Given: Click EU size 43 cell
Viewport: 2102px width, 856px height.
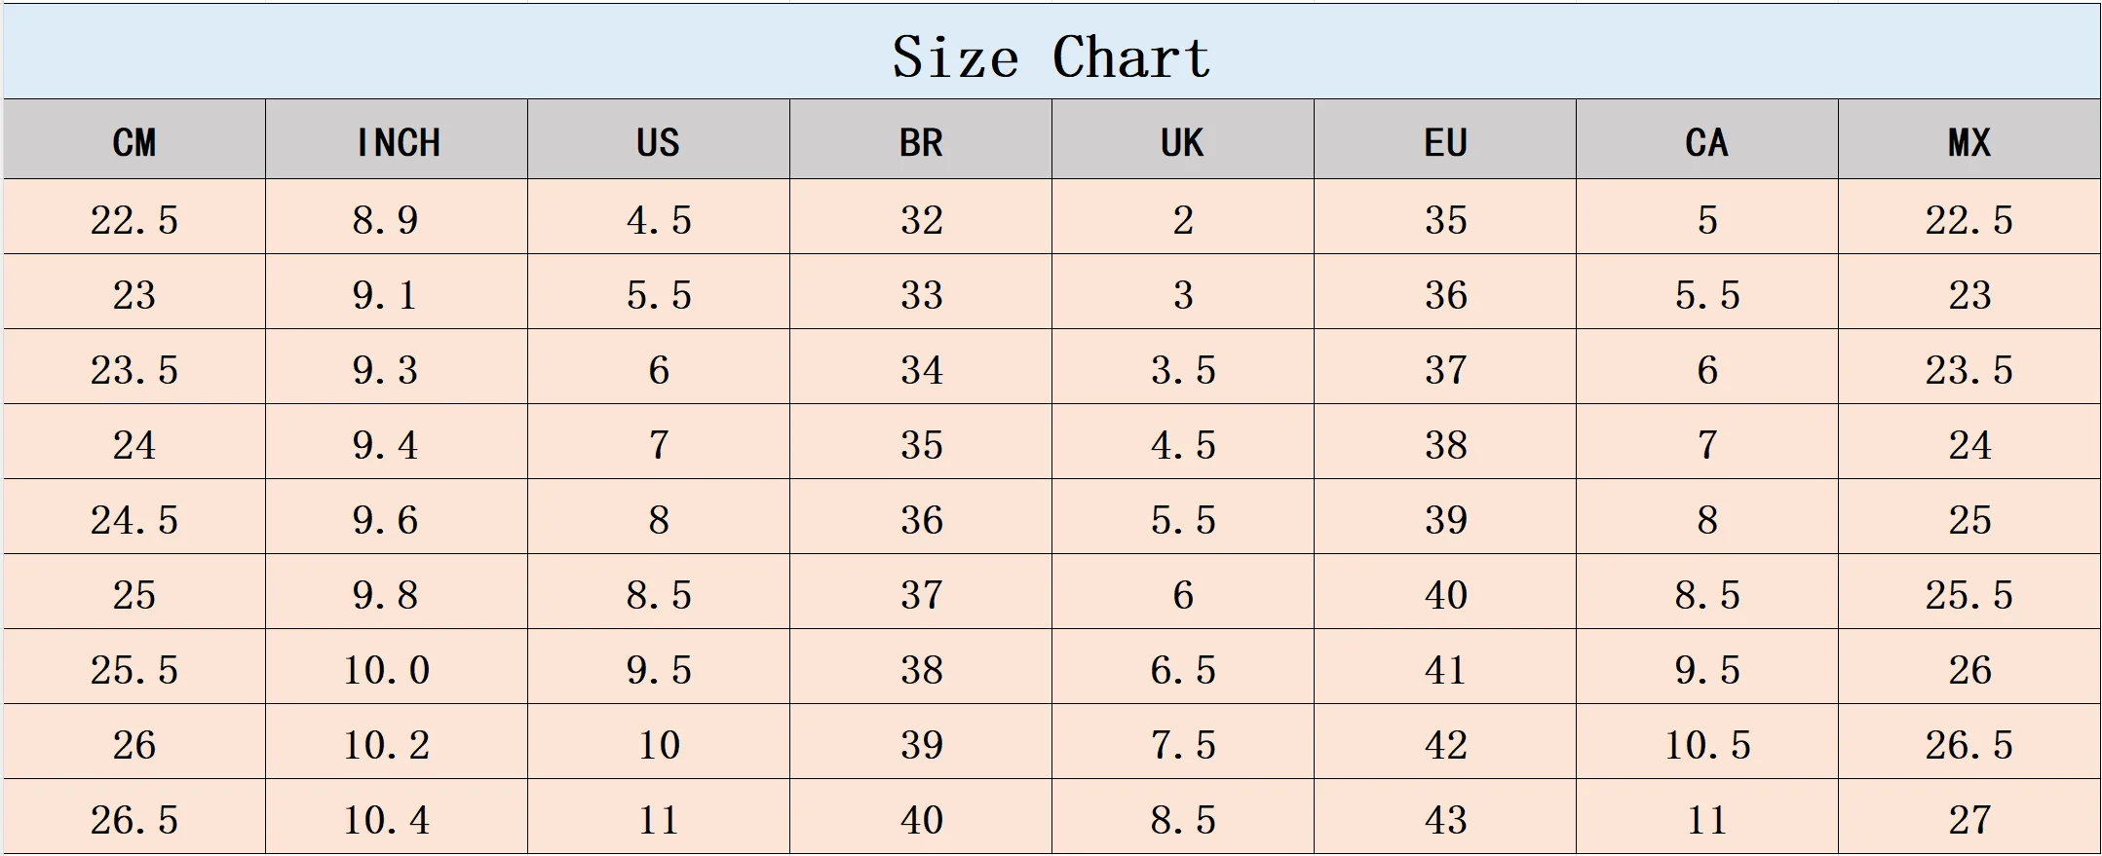Looking at the screenshot, I should (x=1445, y=820).
